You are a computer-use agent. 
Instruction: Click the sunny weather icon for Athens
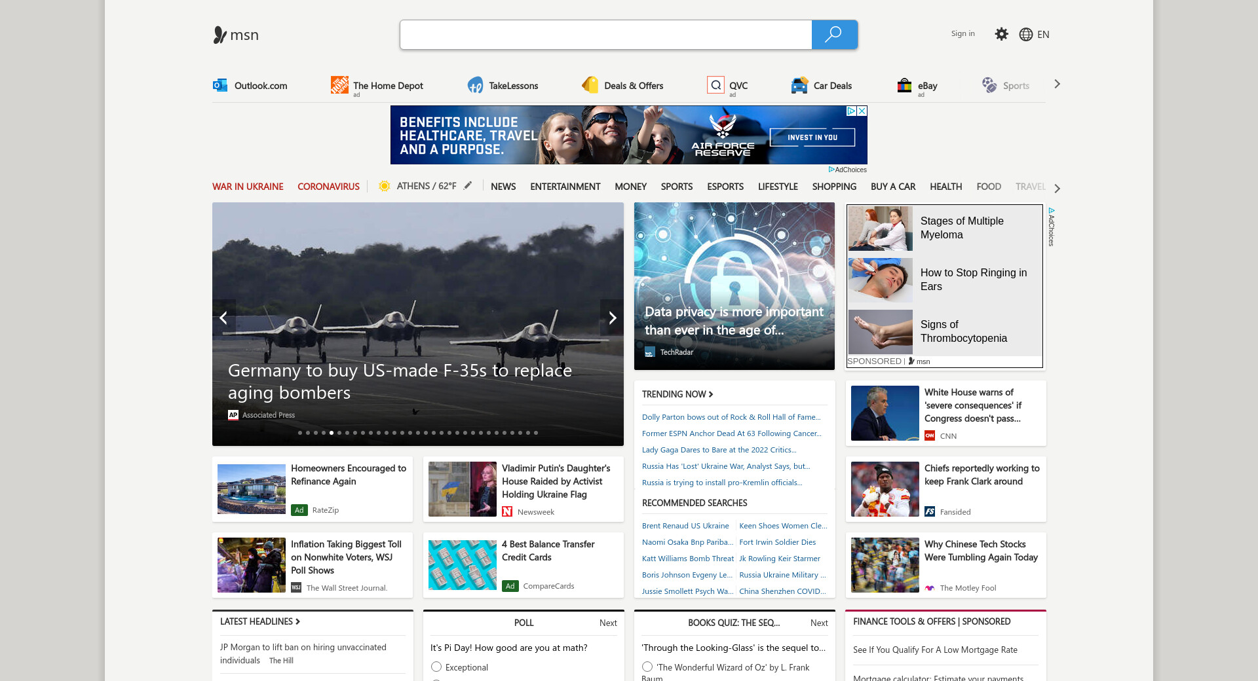click(x=385, y=186)
